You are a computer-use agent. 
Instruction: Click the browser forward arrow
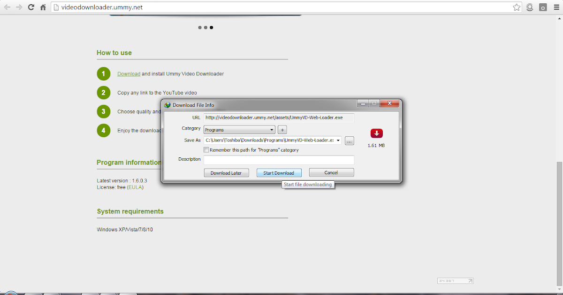pyautogui.click(x=19, y=7)
